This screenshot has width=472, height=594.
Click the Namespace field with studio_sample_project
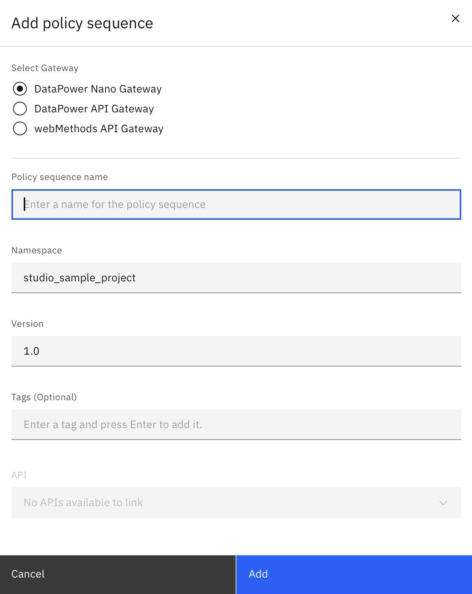pos(236,278)
